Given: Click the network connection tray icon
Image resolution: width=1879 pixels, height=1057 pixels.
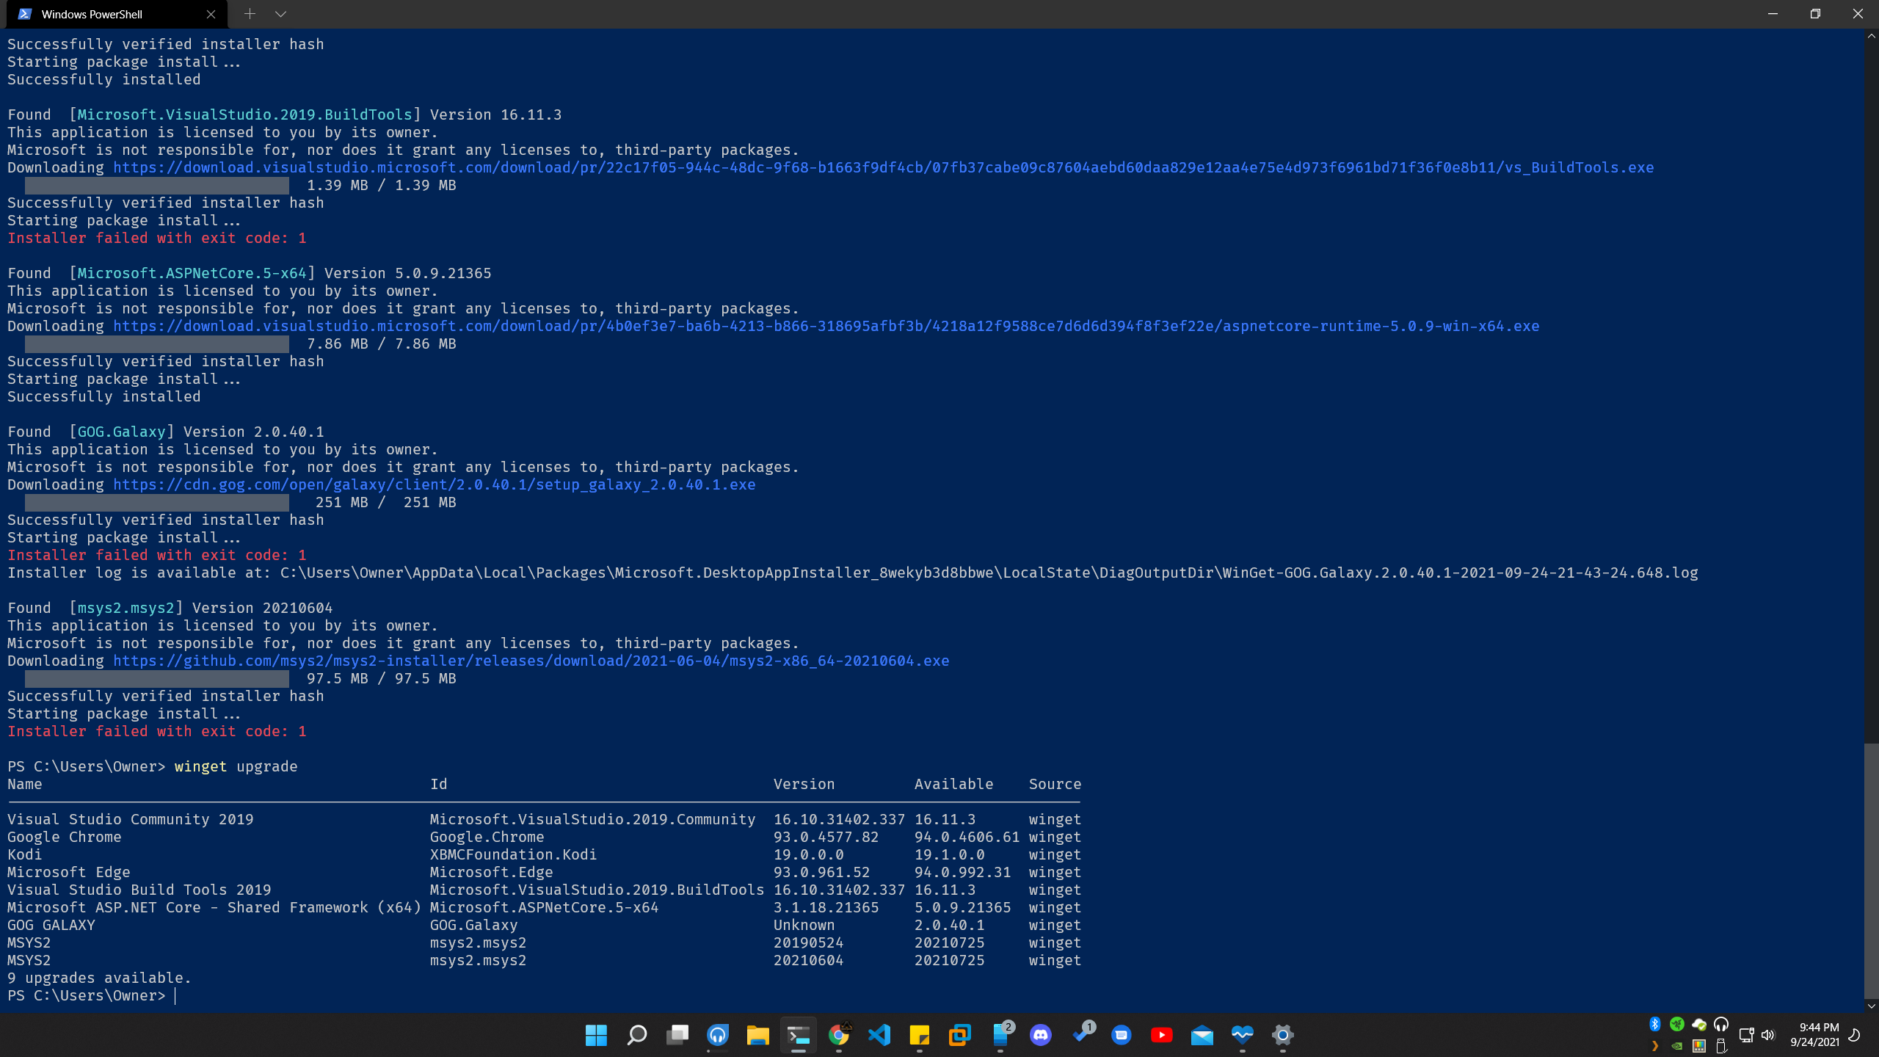Looking at the screenshot, I should pos(1747,1035).
